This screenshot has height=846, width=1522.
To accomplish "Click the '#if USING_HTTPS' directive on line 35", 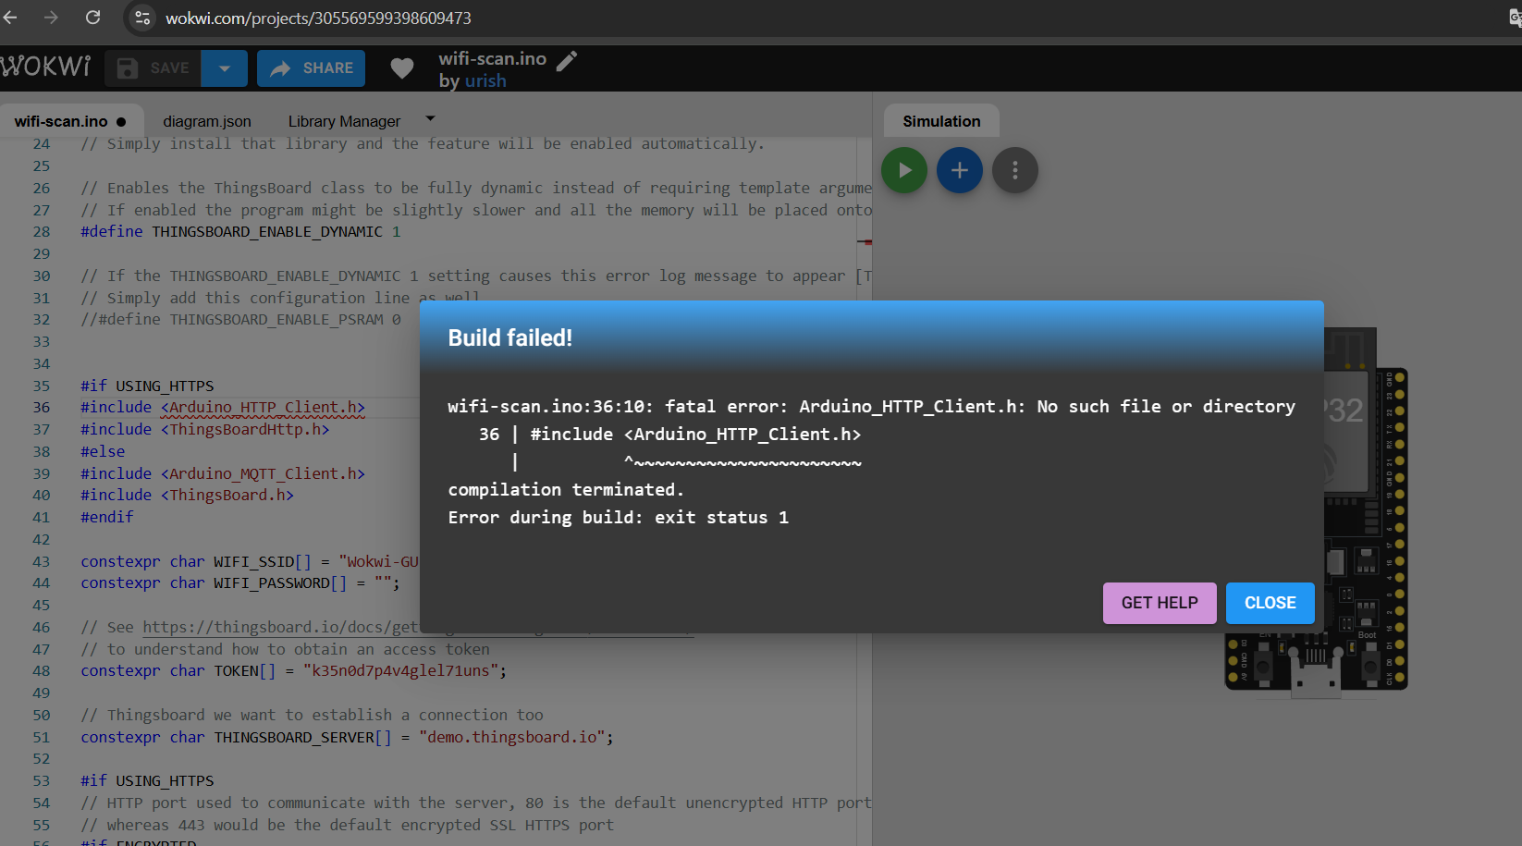I will tap(147, 386).
